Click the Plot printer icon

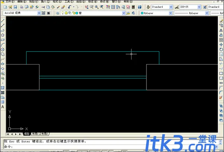click(x=22, y=7)
